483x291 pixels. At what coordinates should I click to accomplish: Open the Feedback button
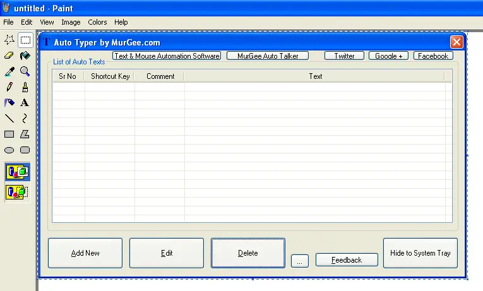pyautogui.click(x=347, y=260)
